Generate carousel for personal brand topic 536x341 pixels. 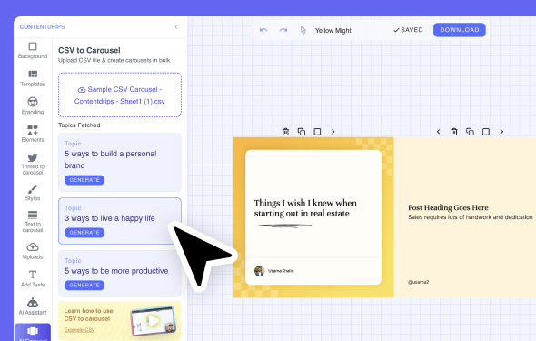point(84,180)
